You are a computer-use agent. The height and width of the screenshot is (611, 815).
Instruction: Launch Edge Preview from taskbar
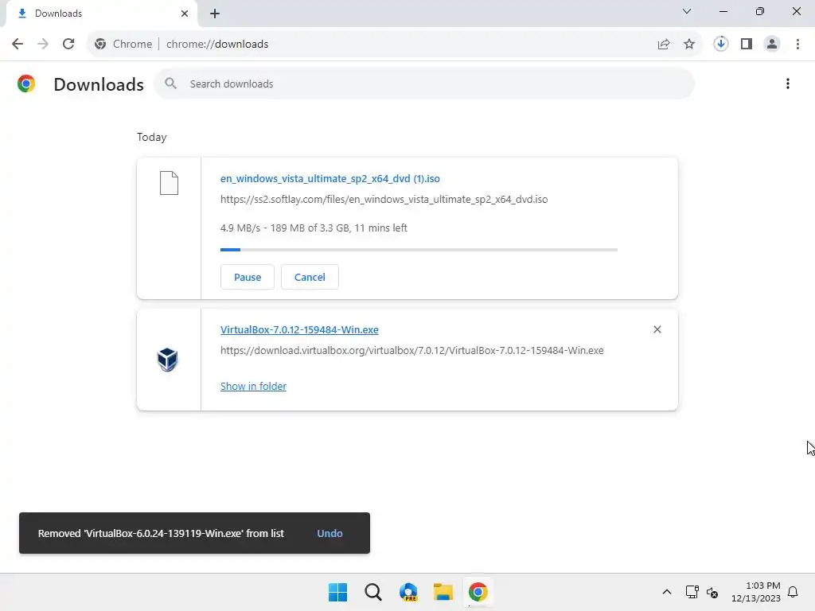point(408,592)
